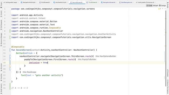The width and height of the screenshot is (169, 95).
Task: Switch editor to Split view mode
Action: click(x=156, y=6)
